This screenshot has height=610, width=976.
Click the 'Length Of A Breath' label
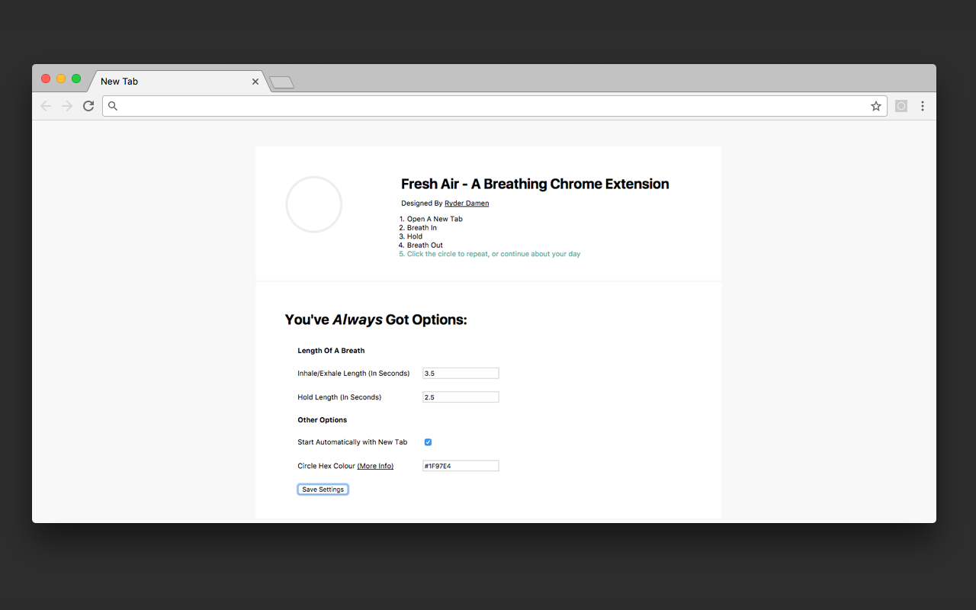point(331,351)
